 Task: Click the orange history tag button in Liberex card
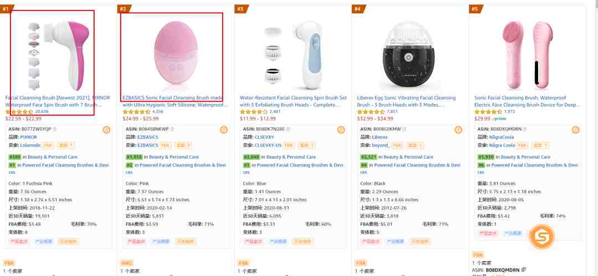pos(420,241)
